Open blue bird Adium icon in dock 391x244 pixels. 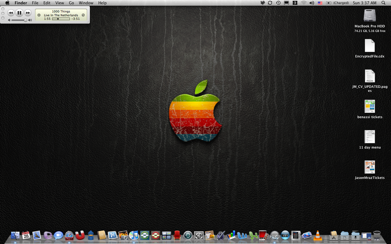[91, 235]
